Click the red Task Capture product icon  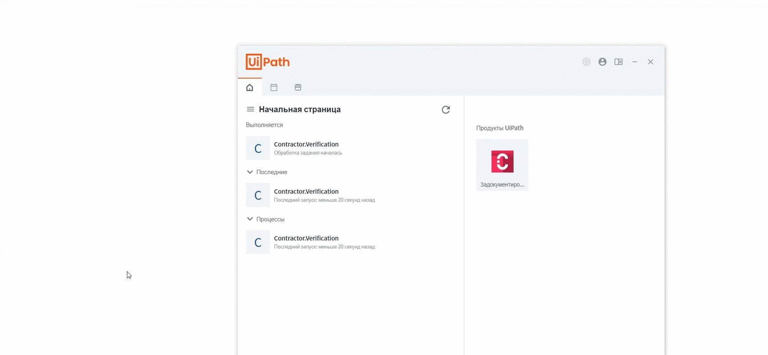502,161
